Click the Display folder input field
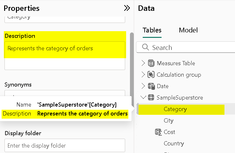Screen dimensions: 235x153 [x=65, y=145]
